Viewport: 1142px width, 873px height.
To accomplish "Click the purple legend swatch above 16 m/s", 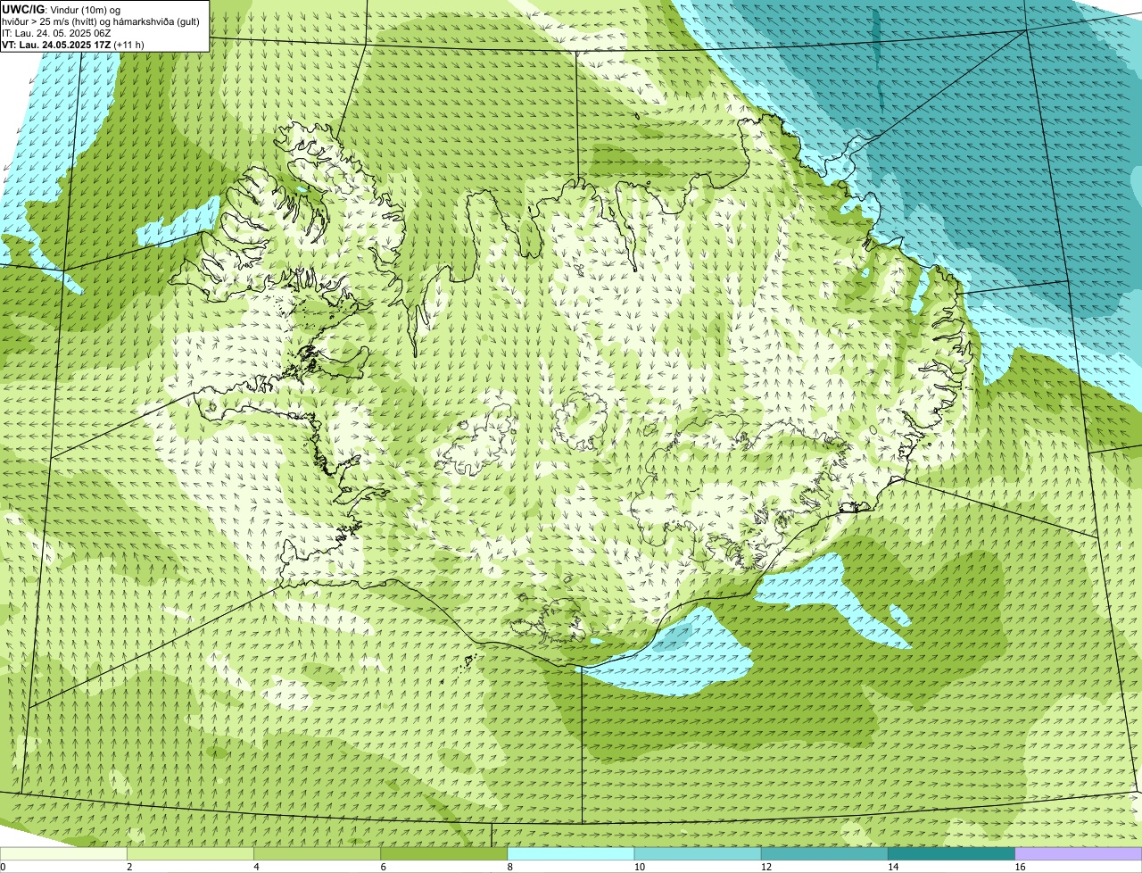I will click(1078, 854).
